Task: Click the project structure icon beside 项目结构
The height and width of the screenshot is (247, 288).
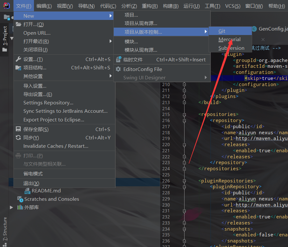Action: 18,68
